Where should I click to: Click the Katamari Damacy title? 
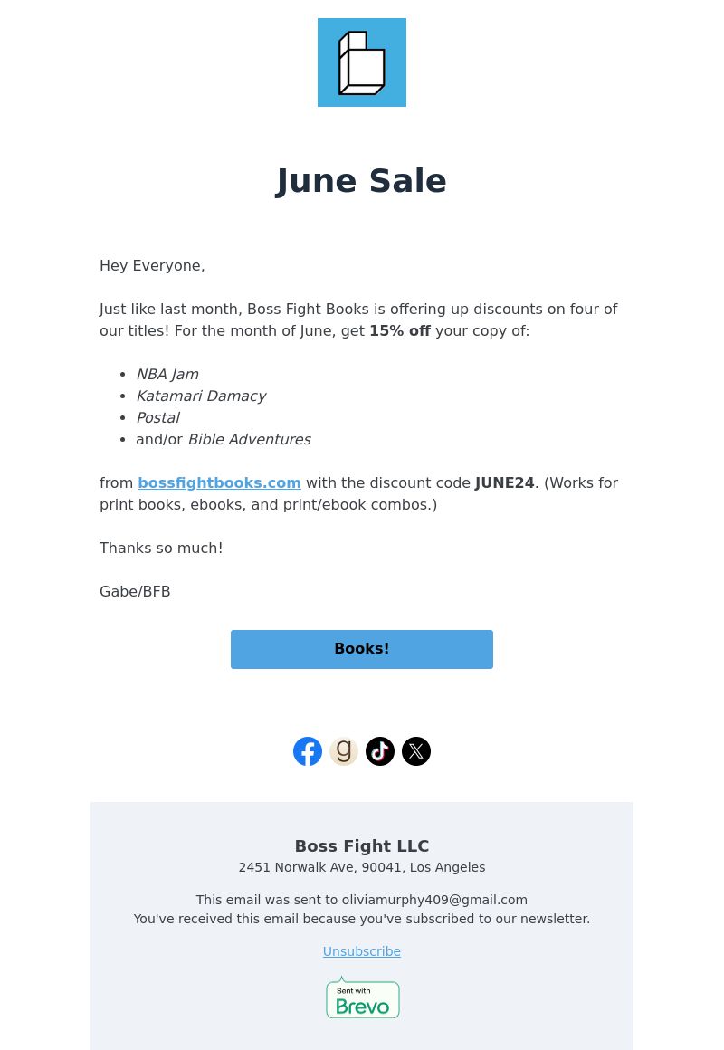201,396
